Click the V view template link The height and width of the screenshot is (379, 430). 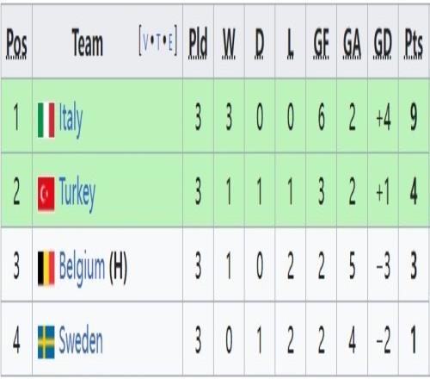click(x=145, y=43)
